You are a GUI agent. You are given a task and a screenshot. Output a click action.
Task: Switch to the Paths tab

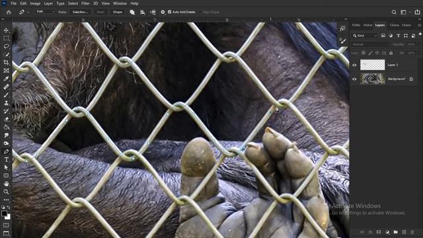click(x=356, y=25)
